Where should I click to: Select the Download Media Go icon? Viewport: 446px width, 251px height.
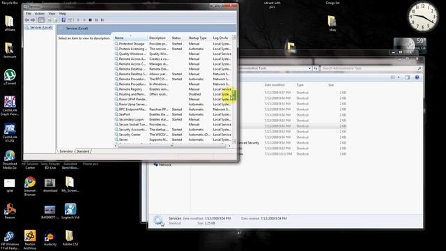[x=10, y=160]
